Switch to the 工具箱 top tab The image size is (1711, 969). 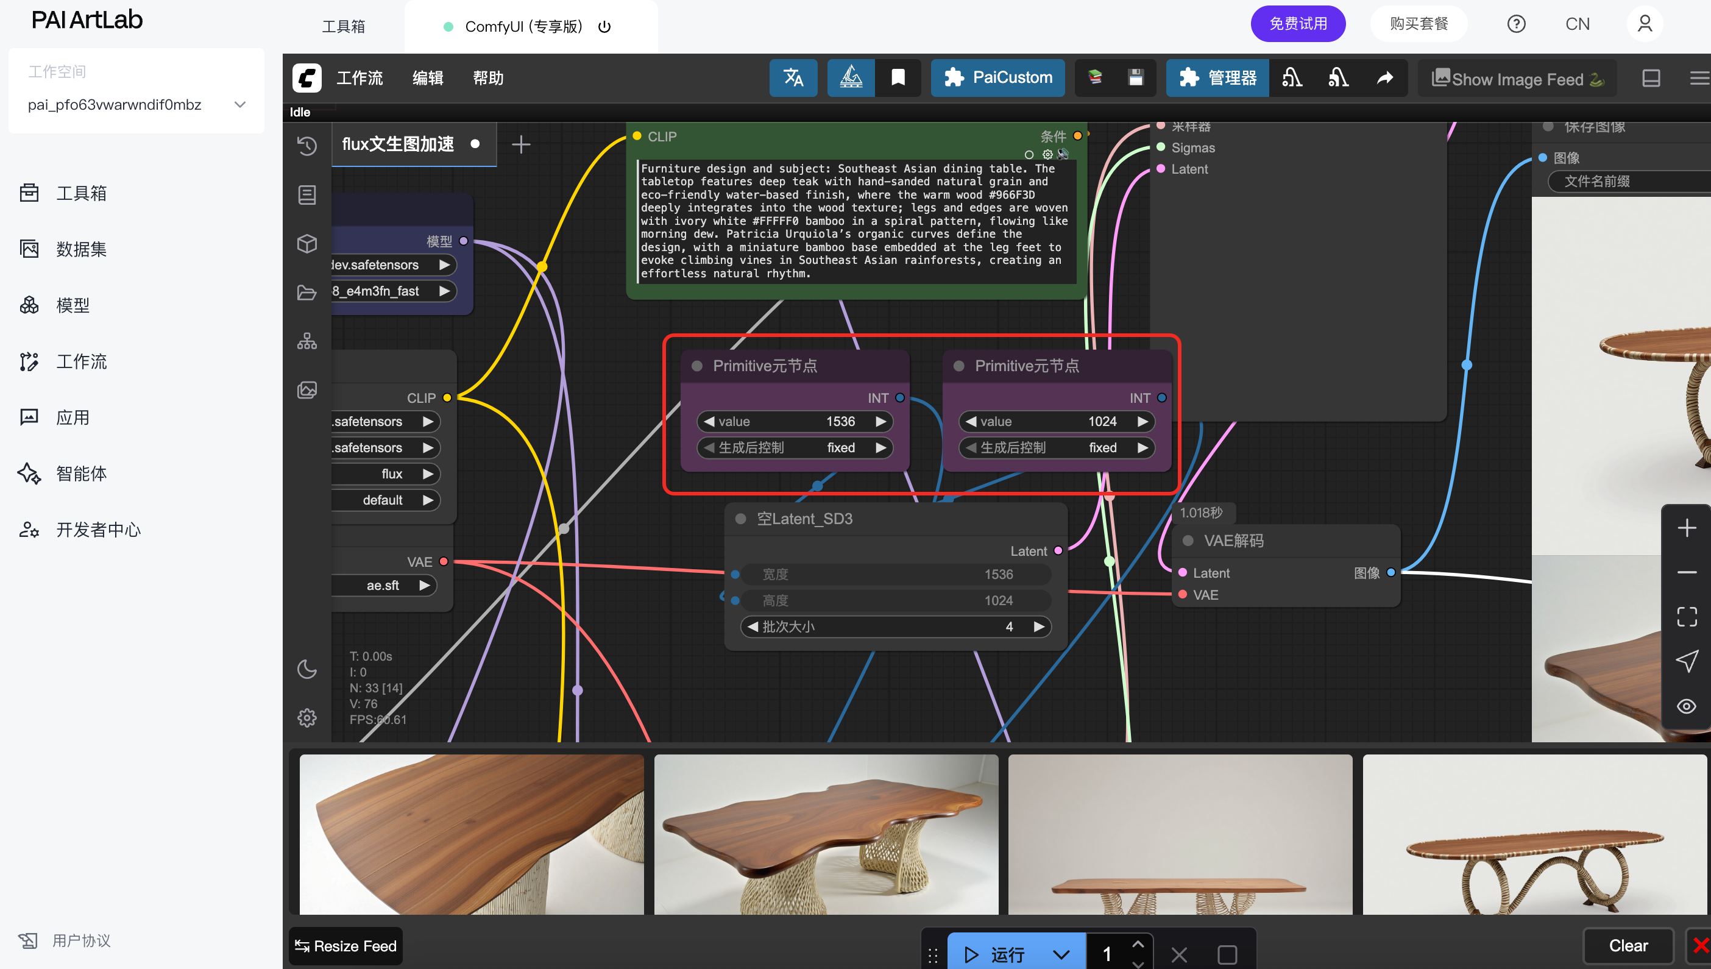(x=343, y=26)
